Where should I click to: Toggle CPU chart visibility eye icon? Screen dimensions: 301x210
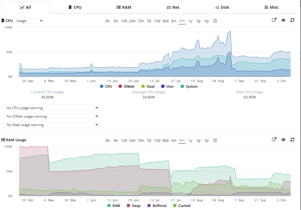pyautogui.click(x=283, y=20)
